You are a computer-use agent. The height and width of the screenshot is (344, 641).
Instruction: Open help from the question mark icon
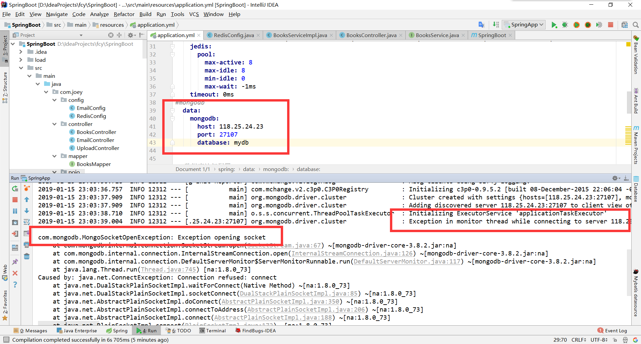pos(15,285)
